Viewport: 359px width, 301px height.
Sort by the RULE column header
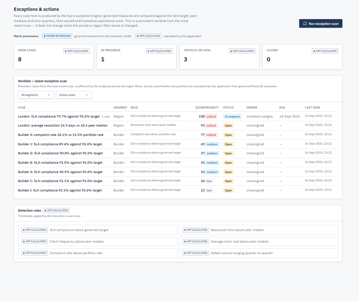click(x=134, y=107)
